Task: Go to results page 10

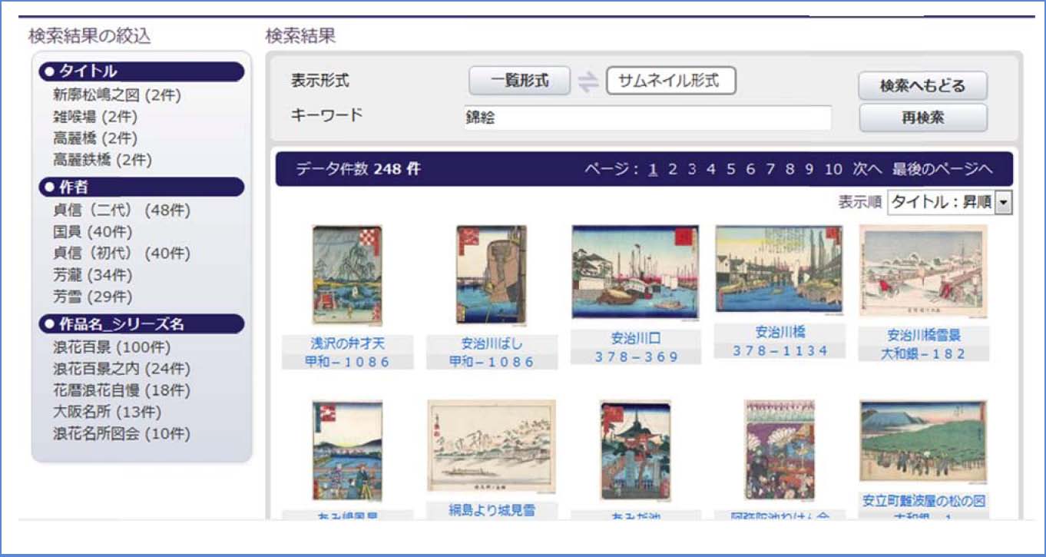Action: point(833,169)
